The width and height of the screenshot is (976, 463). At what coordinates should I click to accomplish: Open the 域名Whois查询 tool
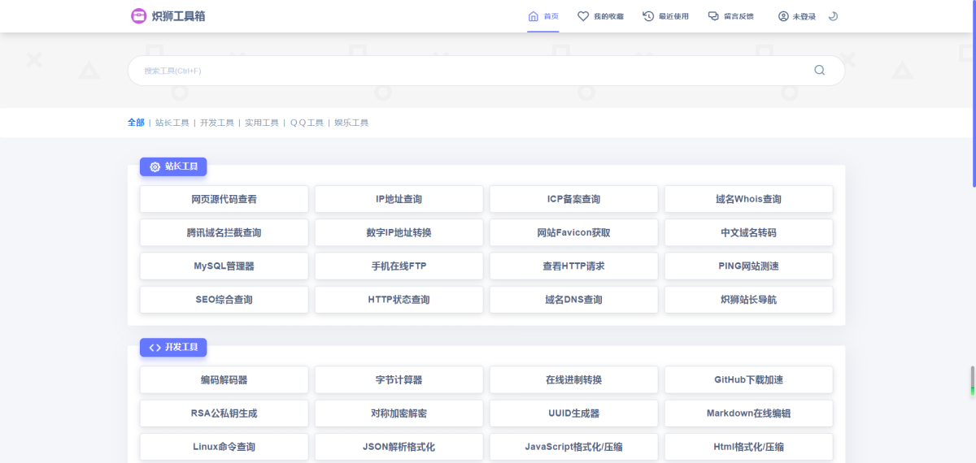[x=748, y=199]
